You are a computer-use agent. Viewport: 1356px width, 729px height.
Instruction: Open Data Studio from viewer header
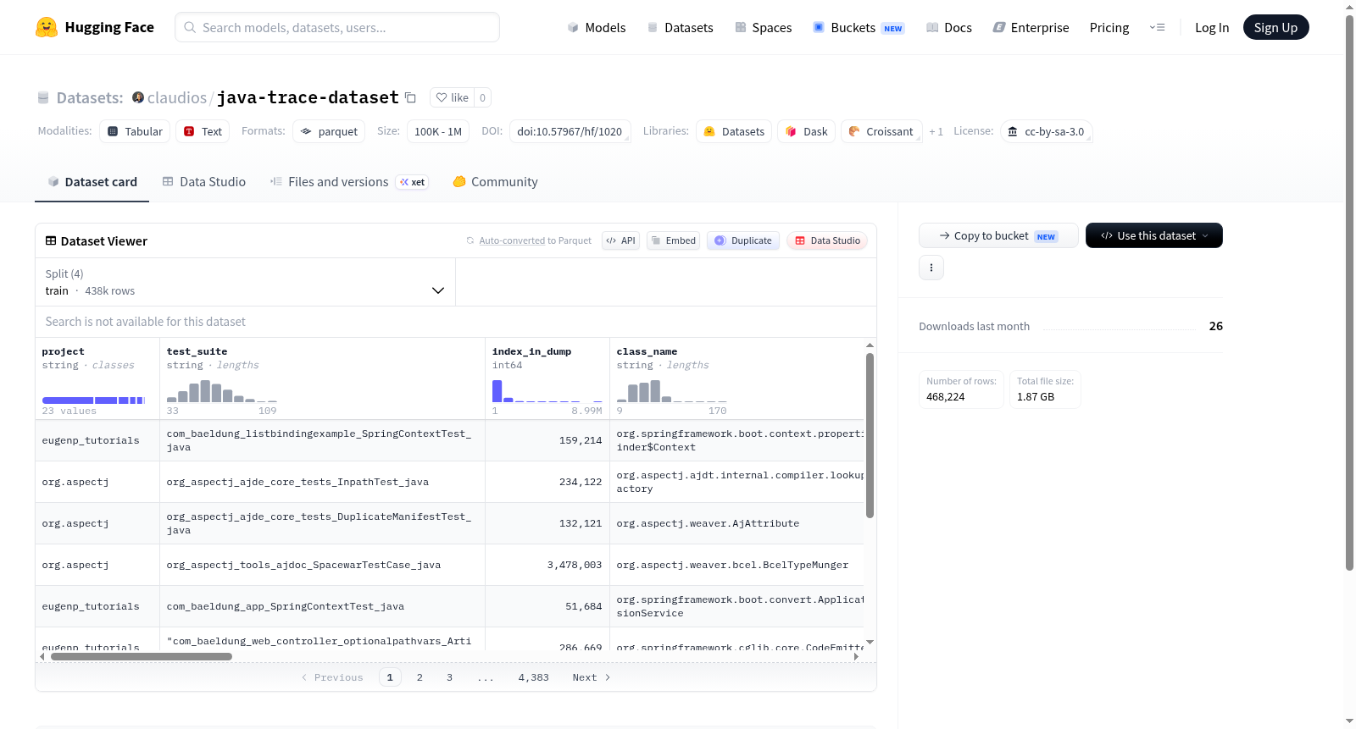point(827,240)
